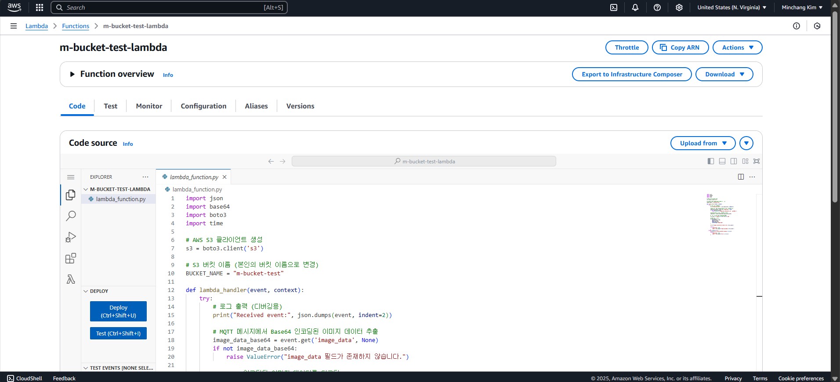Screen dimensions: 840x382
Task: Open the hexagon panel icon beside info
Action: 817,26
